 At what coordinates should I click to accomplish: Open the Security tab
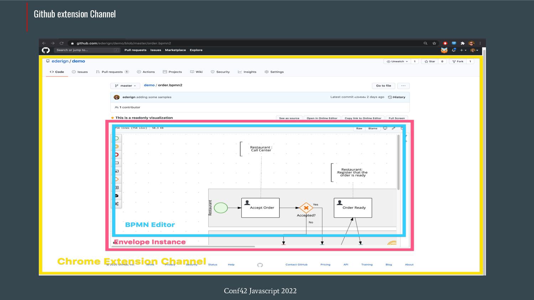(x=220, y=72)
